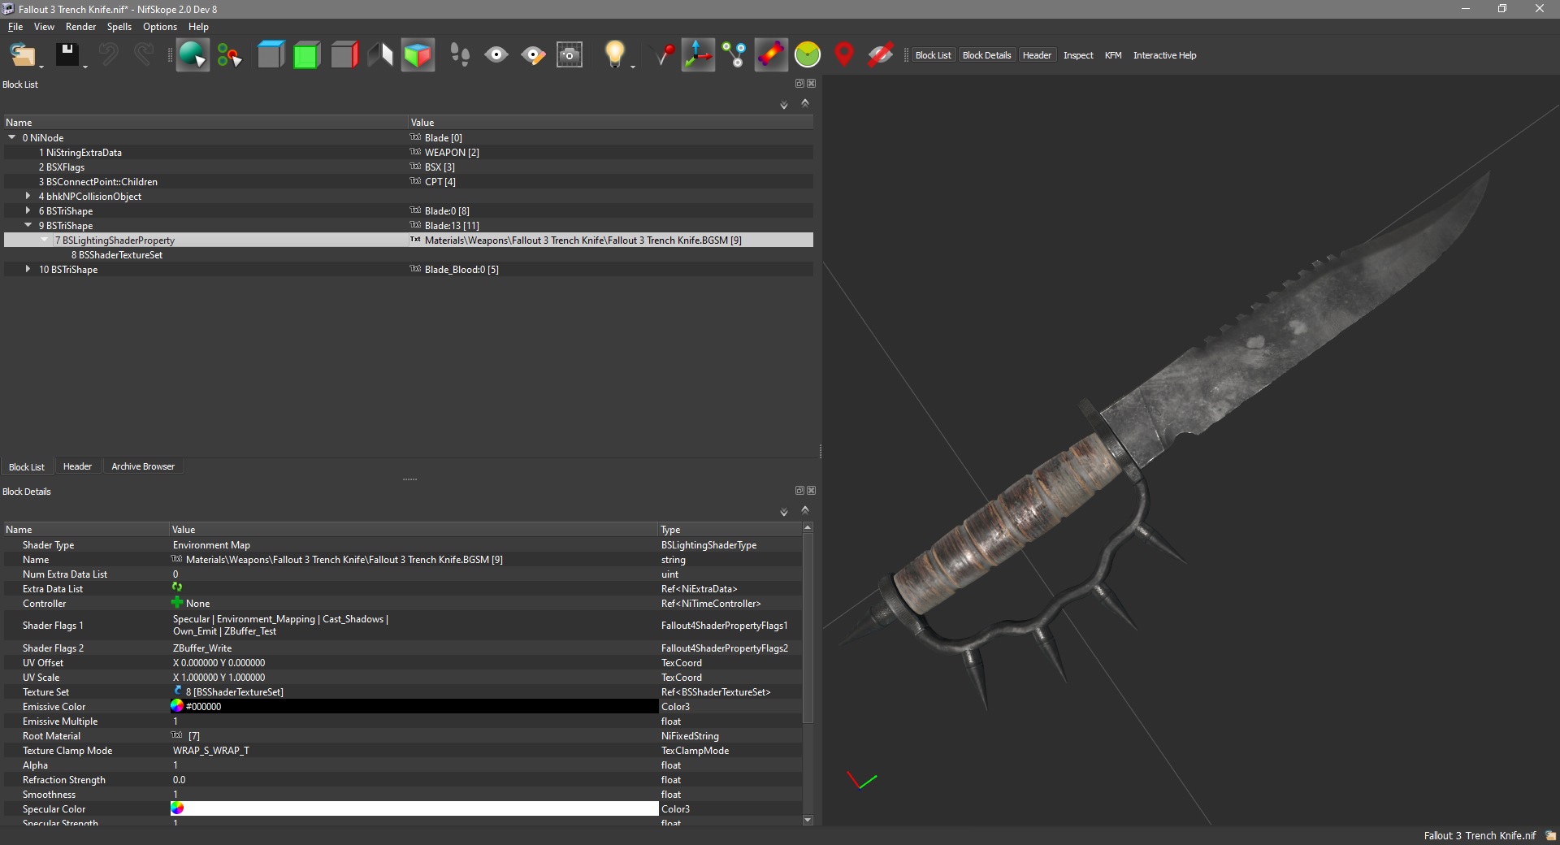Expand the 6 BSTriShape node

pos(28,211)
